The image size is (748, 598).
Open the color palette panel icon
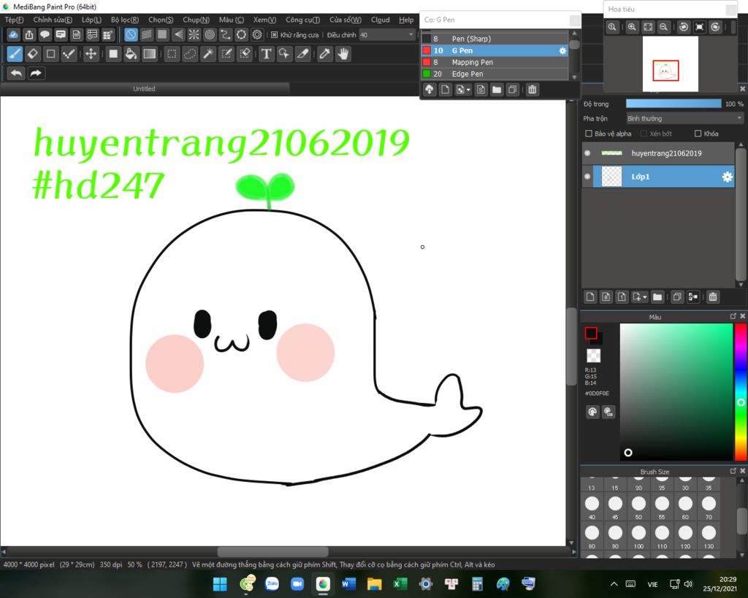pos(592,412)
